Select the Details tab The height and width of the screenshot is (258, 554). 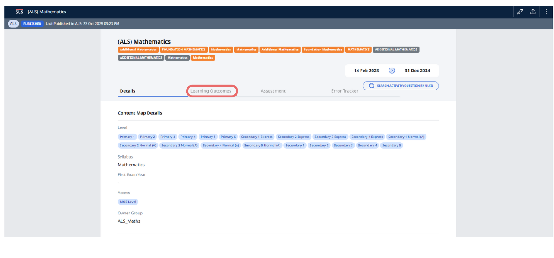(x=128, y=91)
